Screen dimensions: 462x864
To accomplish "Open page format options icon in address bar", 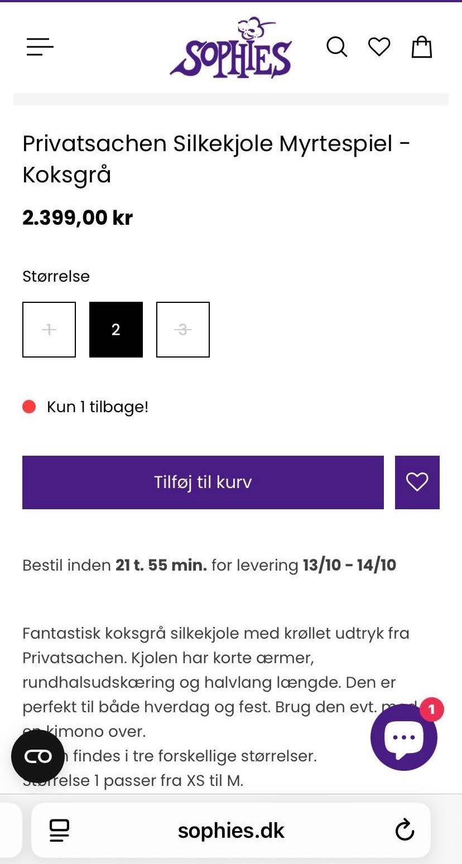I will click(x=59, y=831).
